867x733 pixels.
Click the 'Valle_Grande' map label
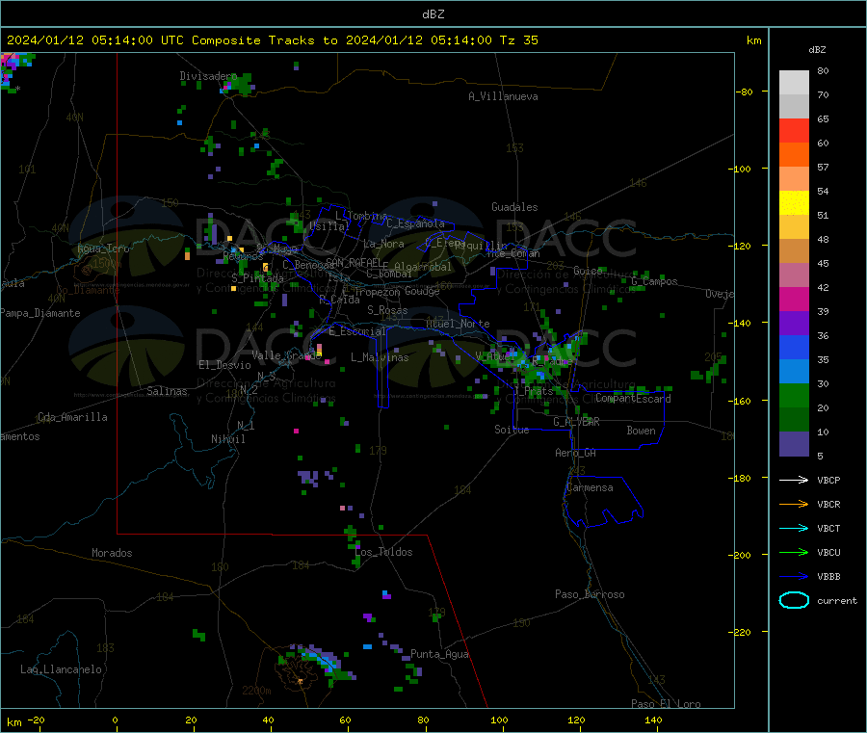click(286, 354)
